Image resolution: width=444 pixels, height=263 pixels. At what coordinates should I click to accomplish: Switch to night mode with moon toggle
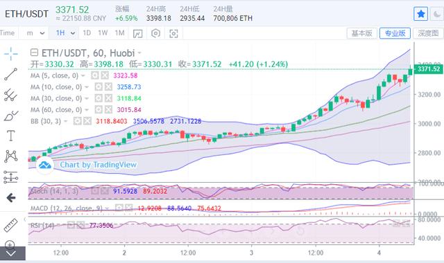(x=437, y=14)
